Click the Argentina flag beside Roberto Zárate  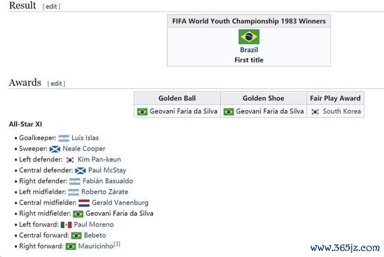73,192
